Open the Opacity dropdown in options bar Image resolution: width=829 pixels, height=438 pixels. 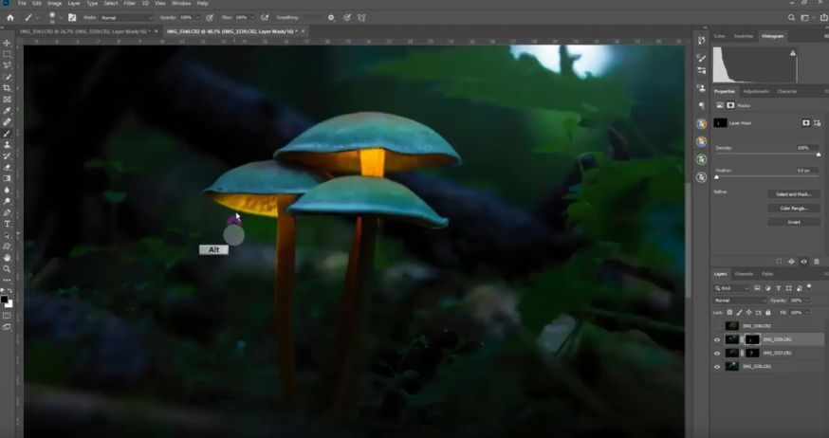(198, 17)
